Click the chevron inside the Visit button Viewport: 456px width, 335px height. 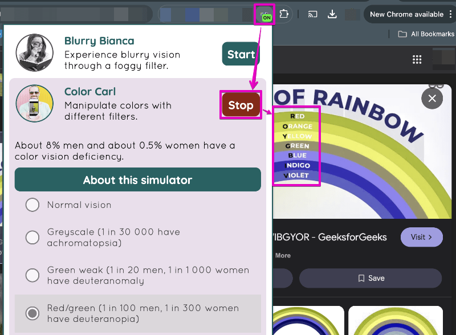point(430,237)
